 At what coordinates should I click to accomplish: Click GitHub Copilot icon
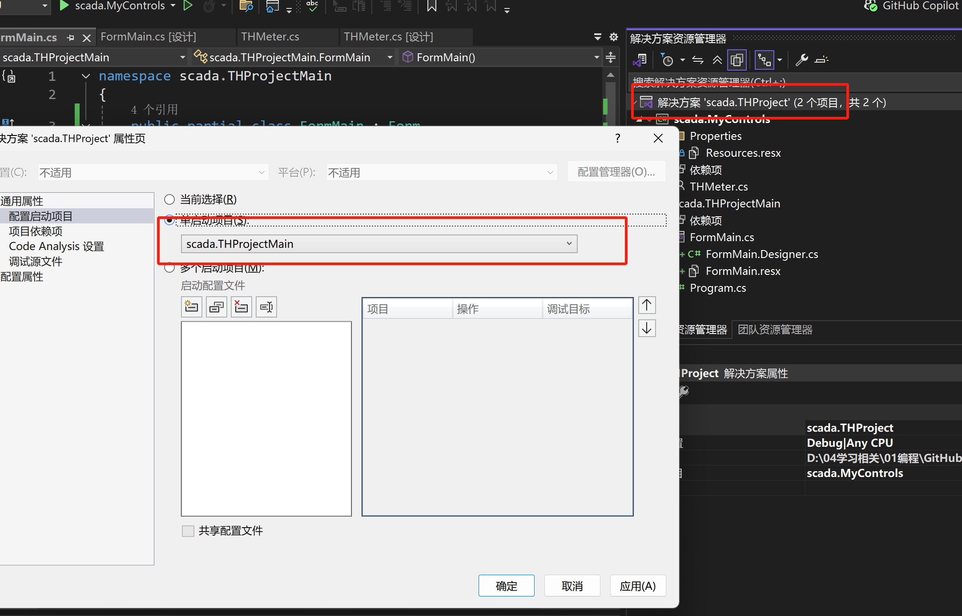871,6
